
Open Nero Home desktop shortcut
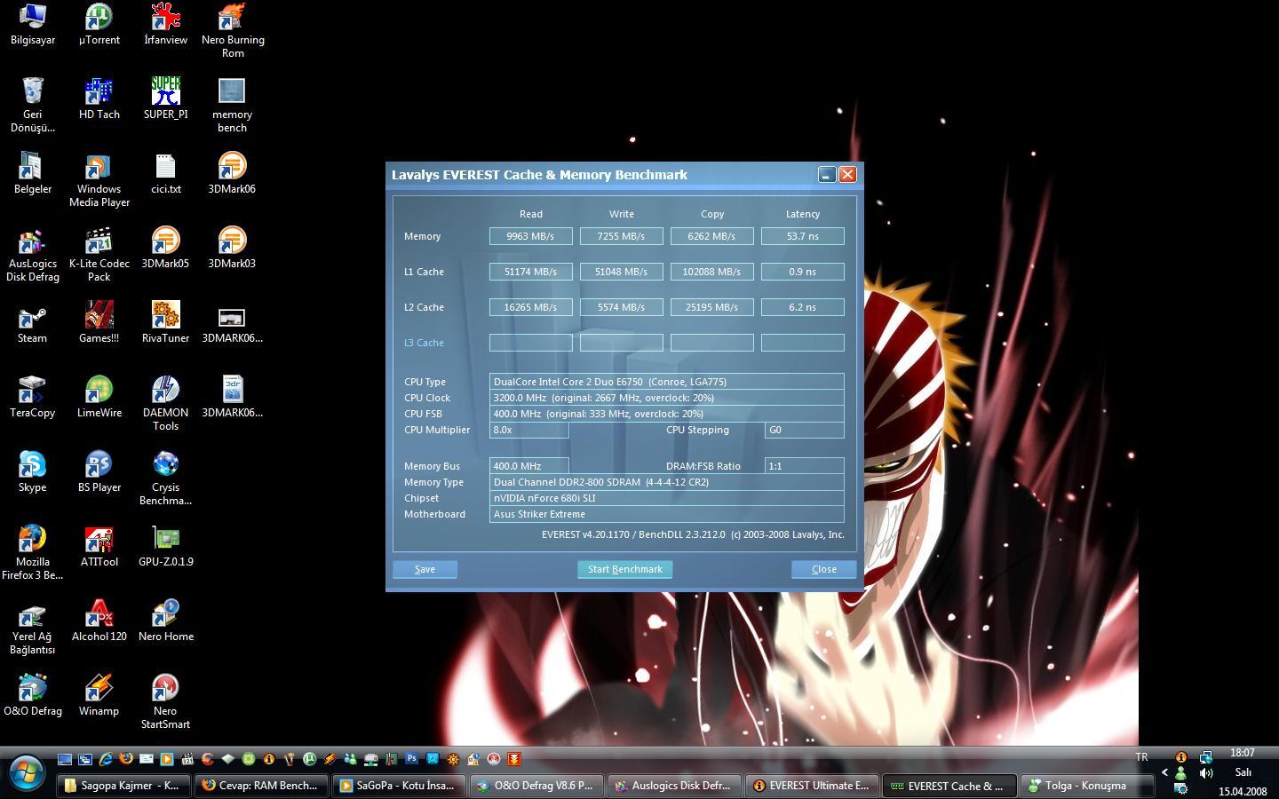pos(165,621)
